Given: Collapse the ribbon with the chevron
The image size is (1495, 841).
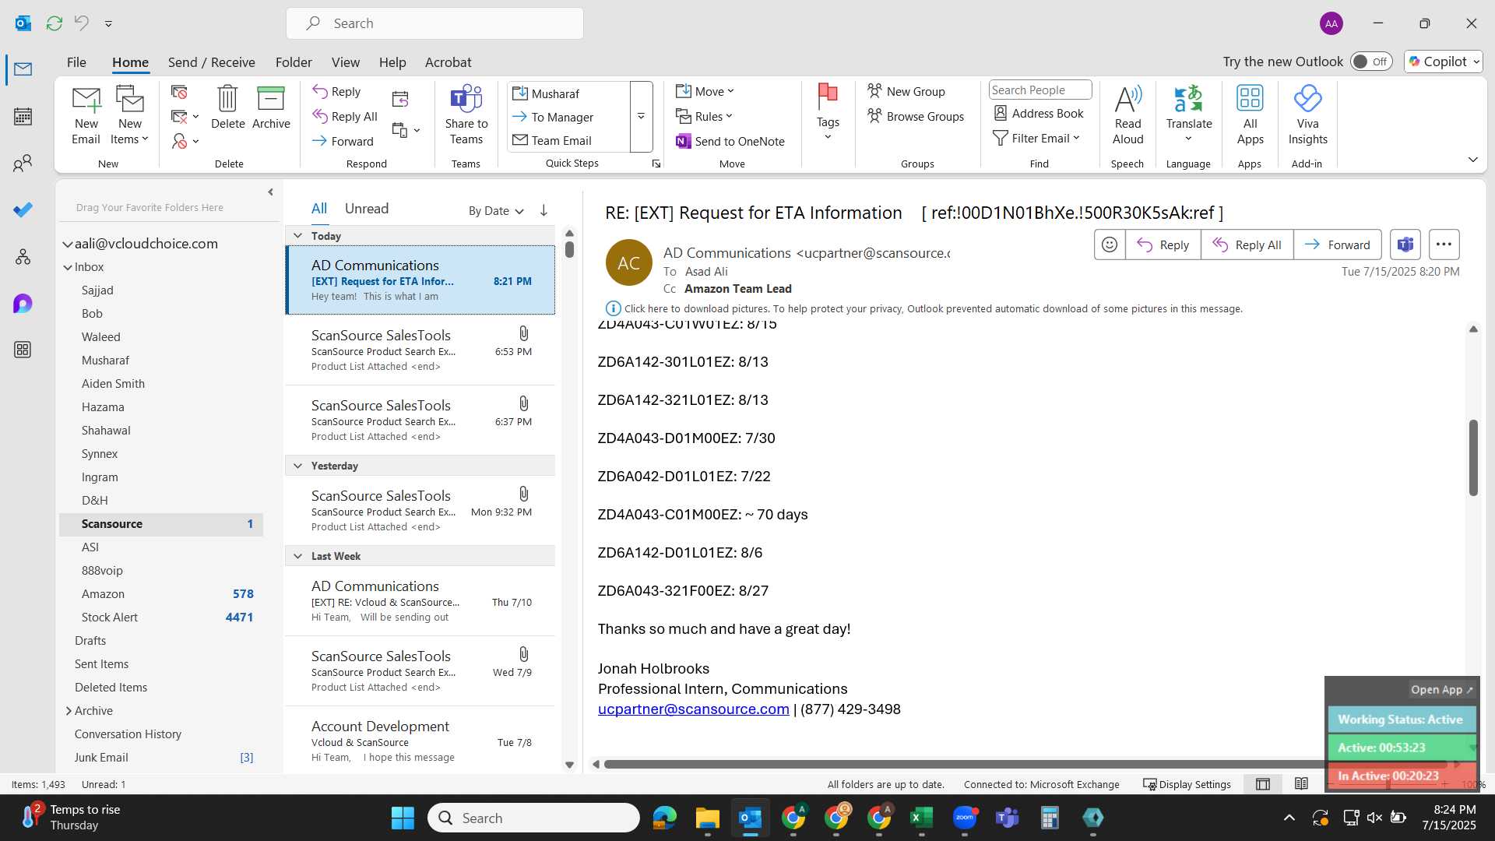Looking at the screenshot, I should coord(1473,160).
